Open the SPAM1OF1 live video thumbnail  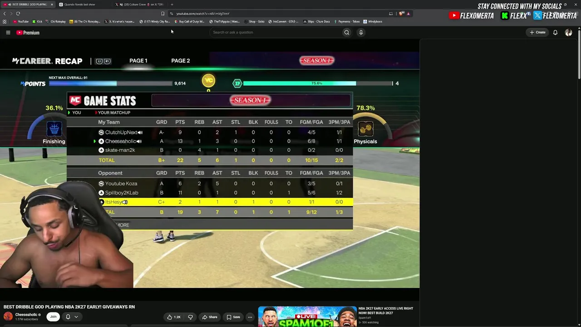307,317
